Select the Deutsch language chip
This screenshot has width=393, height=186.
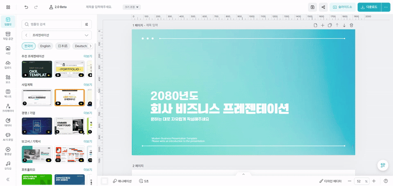coord(80,46)
